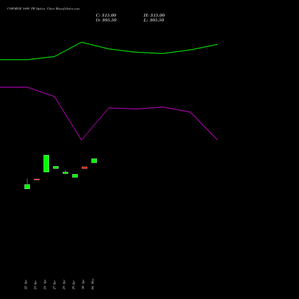Image resolution: width=299 pixels, height=299 pixels.
Task: Click the 'C: 315.00' close price value
Action: click(106, 16)
